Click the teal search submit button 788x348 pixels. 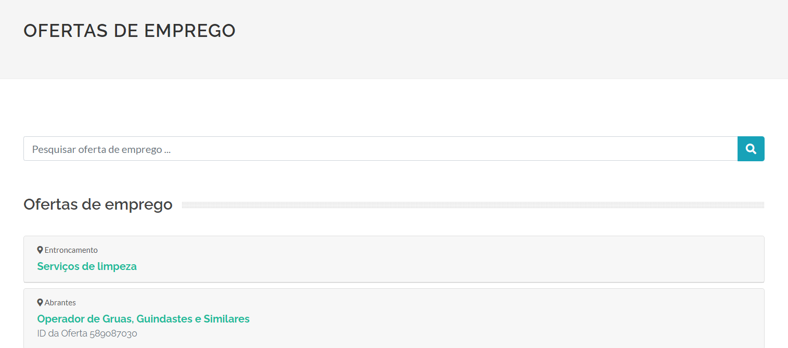pos(751,149)
